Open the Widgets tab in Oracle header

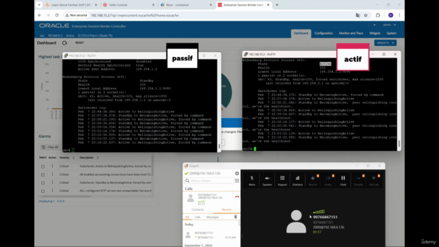pos(375,33)
